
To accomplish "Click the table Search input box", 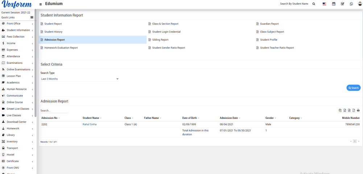I will [54, 111].
